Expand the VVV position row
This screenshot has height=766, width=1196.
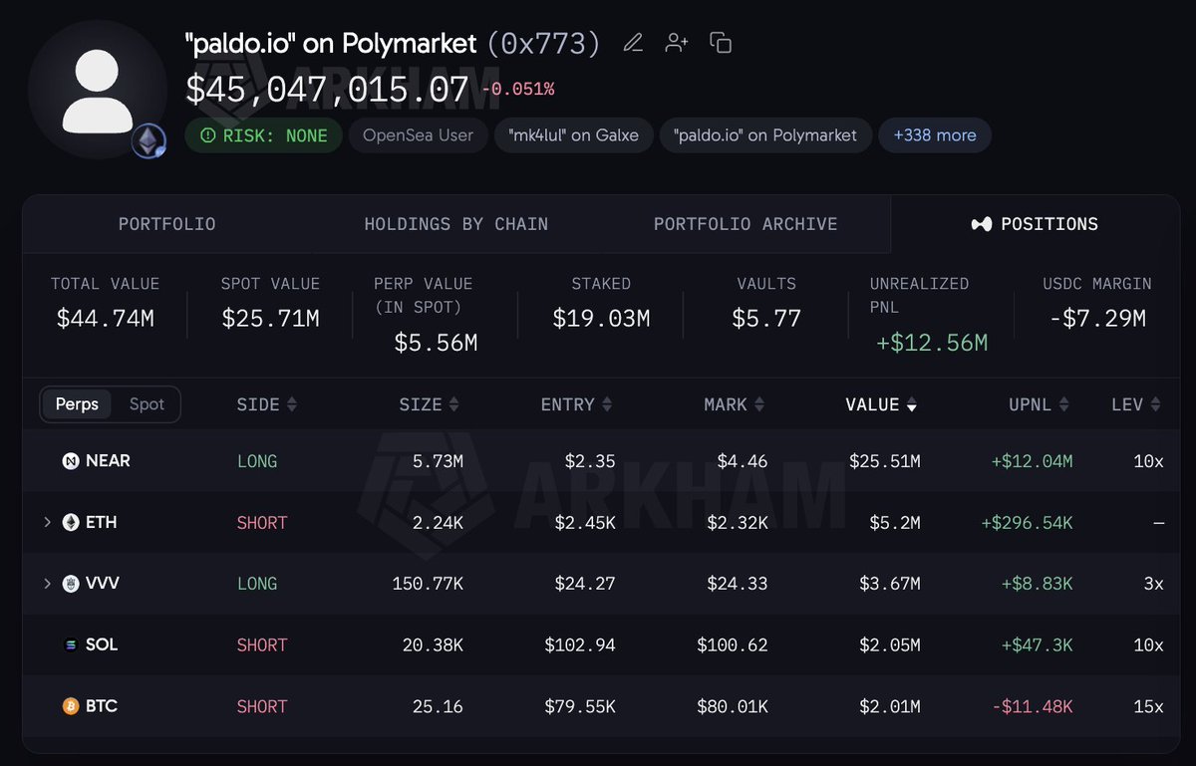(x=47, y=584)
